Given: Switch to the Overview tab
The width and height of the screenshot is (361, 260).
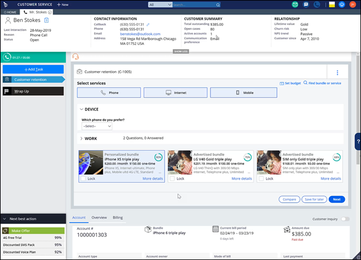Looking at the screenshot, I should tap(99, 217).
